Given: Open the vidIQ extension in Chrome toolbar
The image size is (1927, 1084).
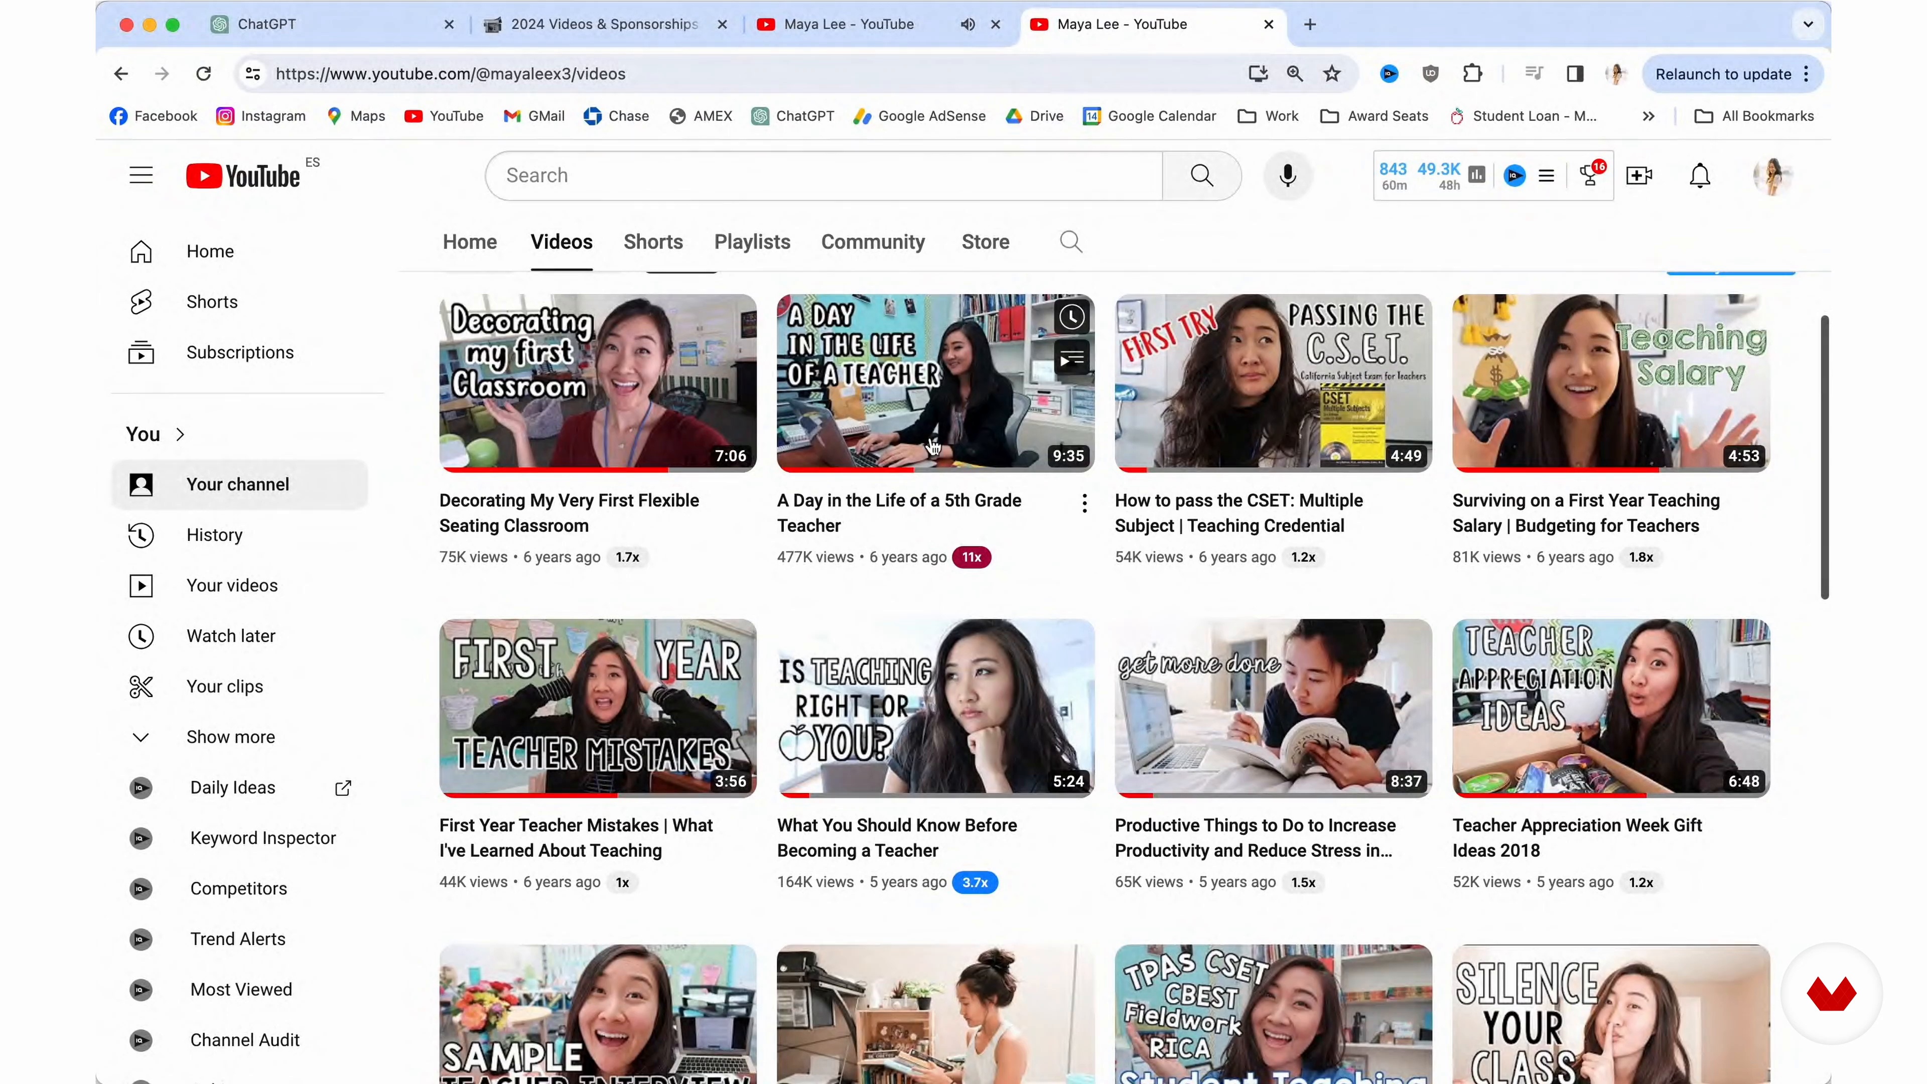Looking at the screenshot, I should click(x=1389, y=73).
